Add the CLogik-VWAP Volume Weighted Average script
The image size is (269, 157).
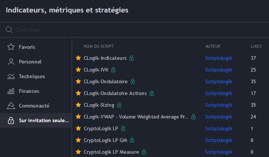pos(136,117)
